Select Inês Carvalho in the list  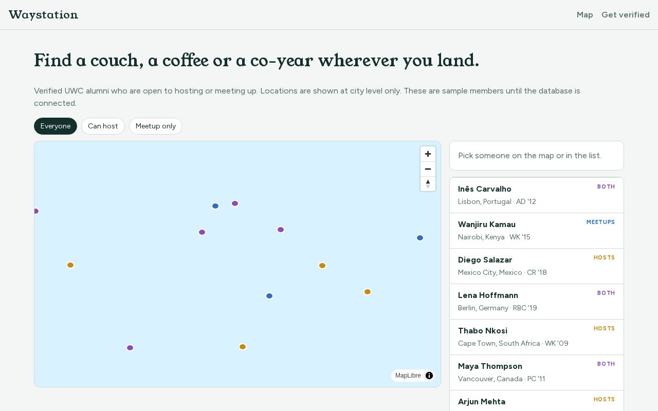click(537, 195)
